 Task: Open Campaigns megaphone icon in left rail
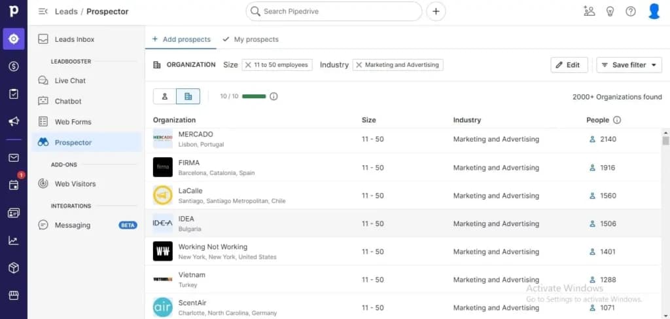click(x=14, y=121)
